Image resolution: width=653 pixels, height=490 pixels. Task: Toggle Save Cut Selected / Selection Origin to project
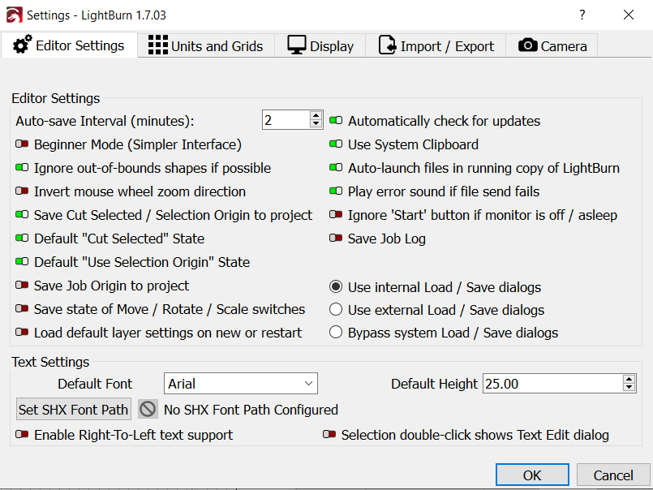22,215
